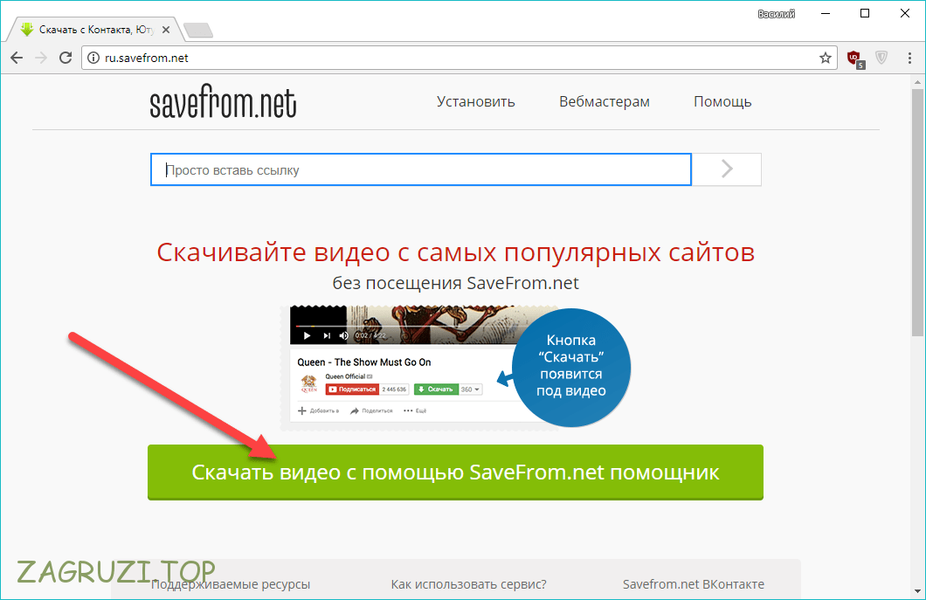Open the Помощь menu item
Screen dimensions: 926x600
pyautogui.click(x=722, y=101)
